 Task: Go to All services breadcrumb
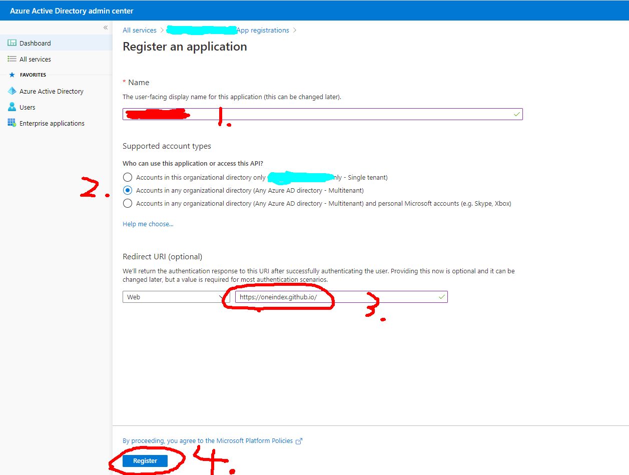click(140, 30)
